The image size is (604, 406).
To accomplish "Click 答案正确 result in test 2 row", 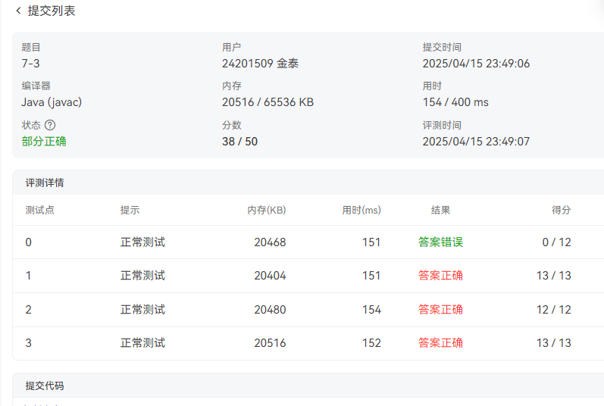I will pos(440,309).
